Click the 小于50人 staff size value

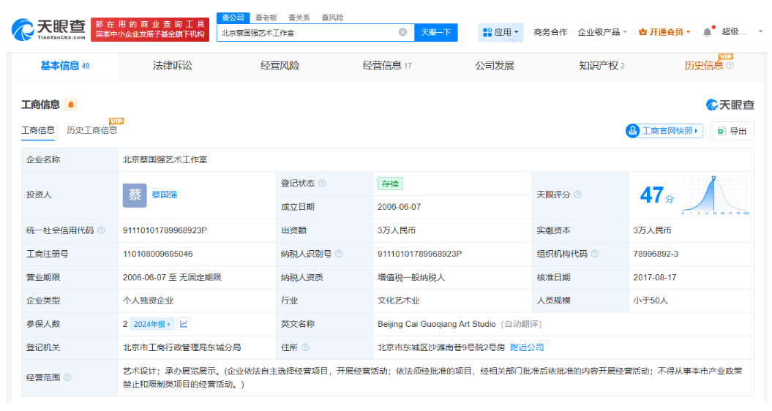tap(651, 301)
